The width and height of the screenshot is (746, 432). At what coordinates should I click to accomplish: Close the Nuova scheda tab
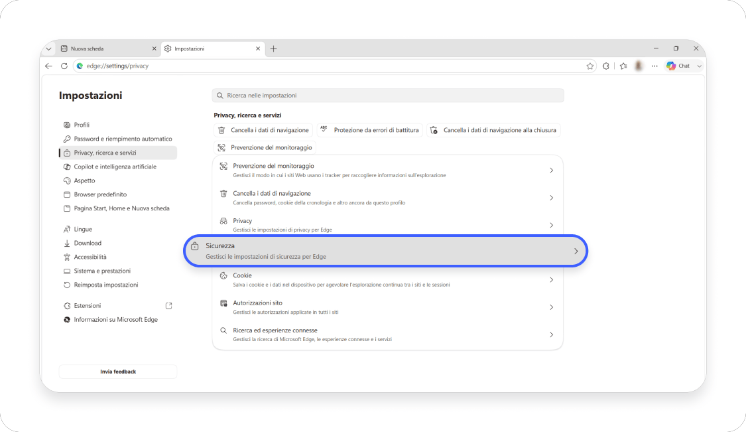154,48
